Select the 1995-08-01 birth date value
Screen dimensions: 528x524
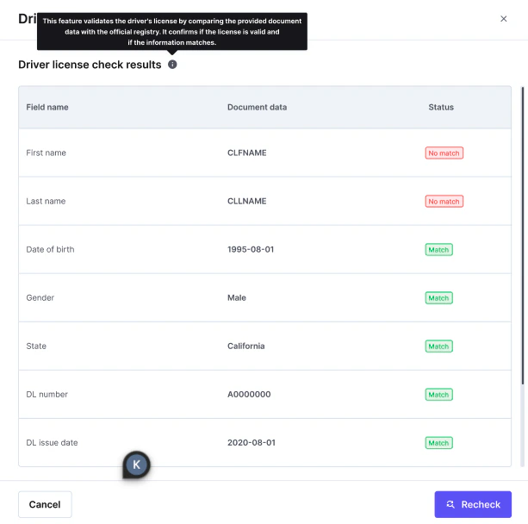251,249
